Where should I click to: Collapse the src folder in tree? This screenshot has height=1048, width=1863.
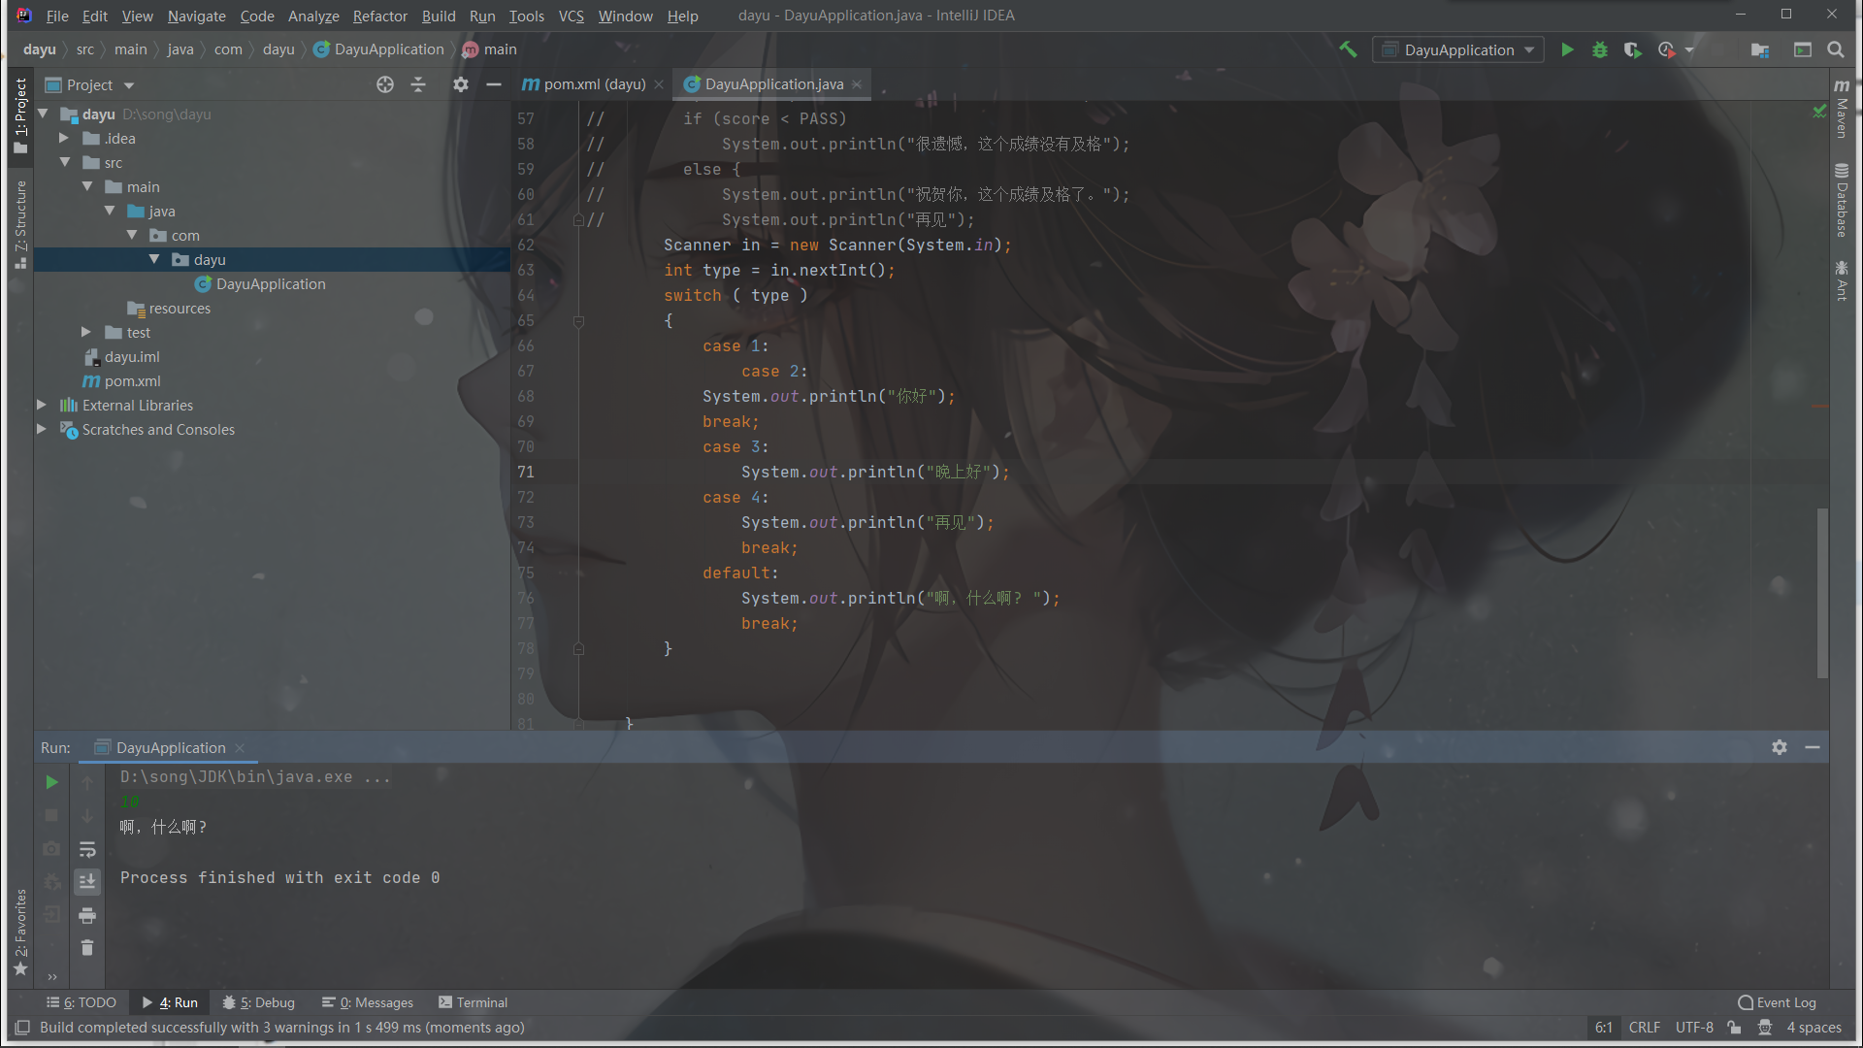click(x=65, y=162)
